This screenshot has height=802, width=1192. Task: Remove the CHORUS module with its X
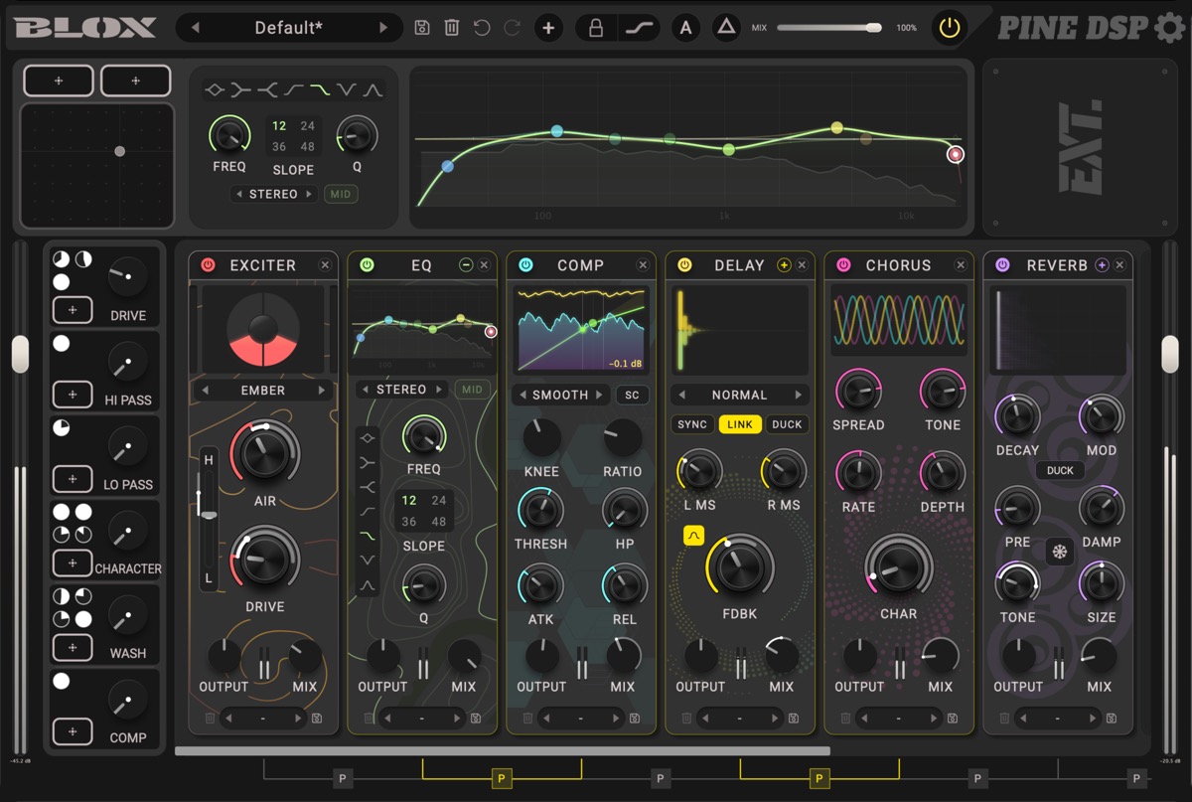coord(961,265)
